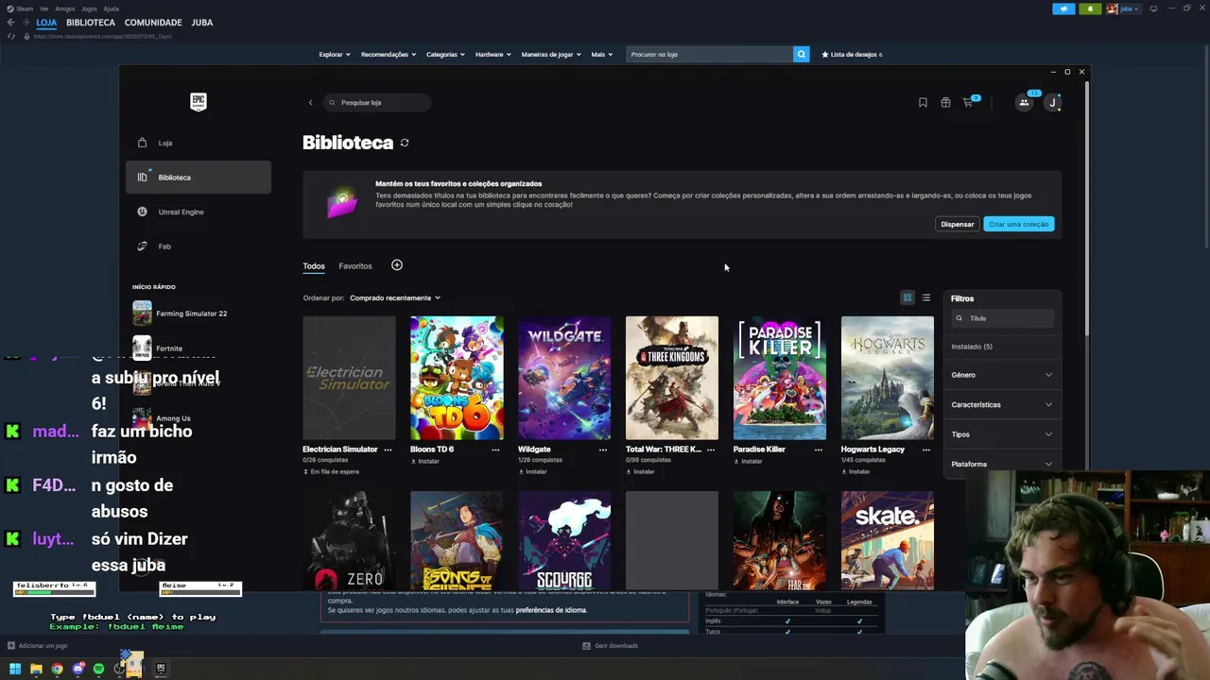Switch library to grid view

pos(907,297)
